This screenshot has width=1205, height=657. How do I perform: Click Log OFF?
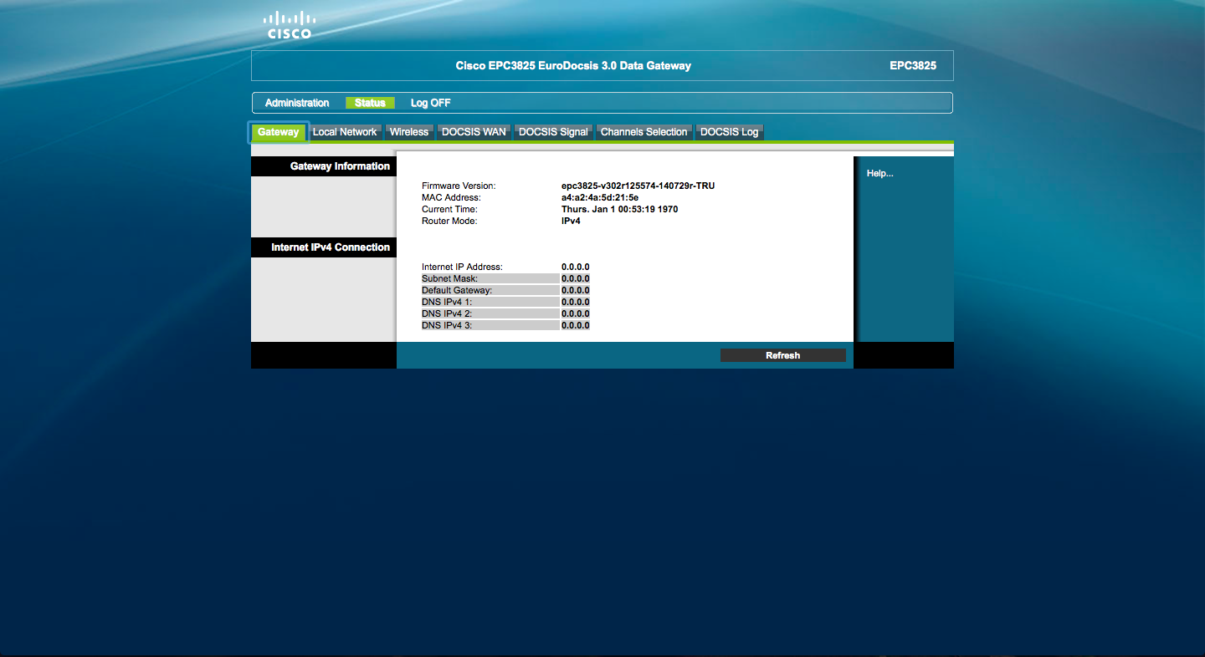[x=430, y=103]
